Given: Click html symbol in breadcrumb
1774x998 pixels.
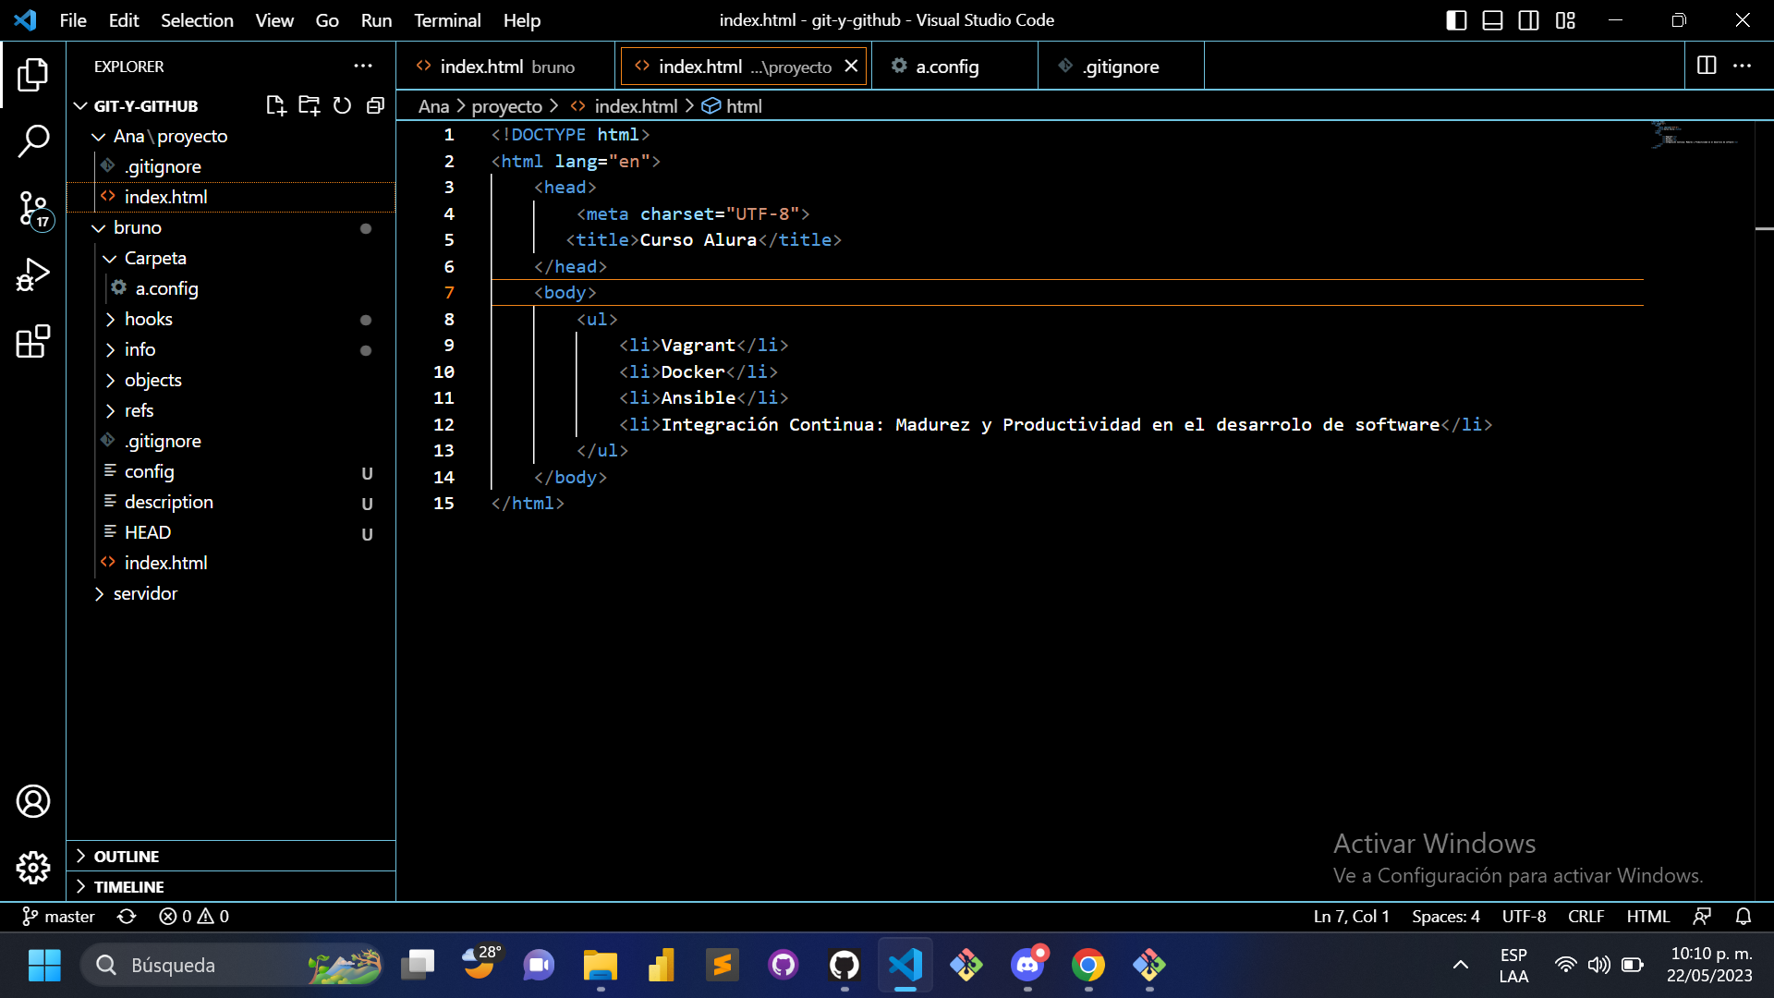Looking at the screenshot, I should [x=733, y=106].
